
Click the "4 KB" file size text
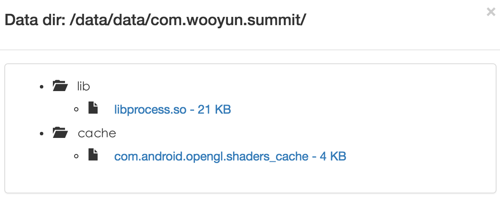pyautogui.click(x=333, y=156)
